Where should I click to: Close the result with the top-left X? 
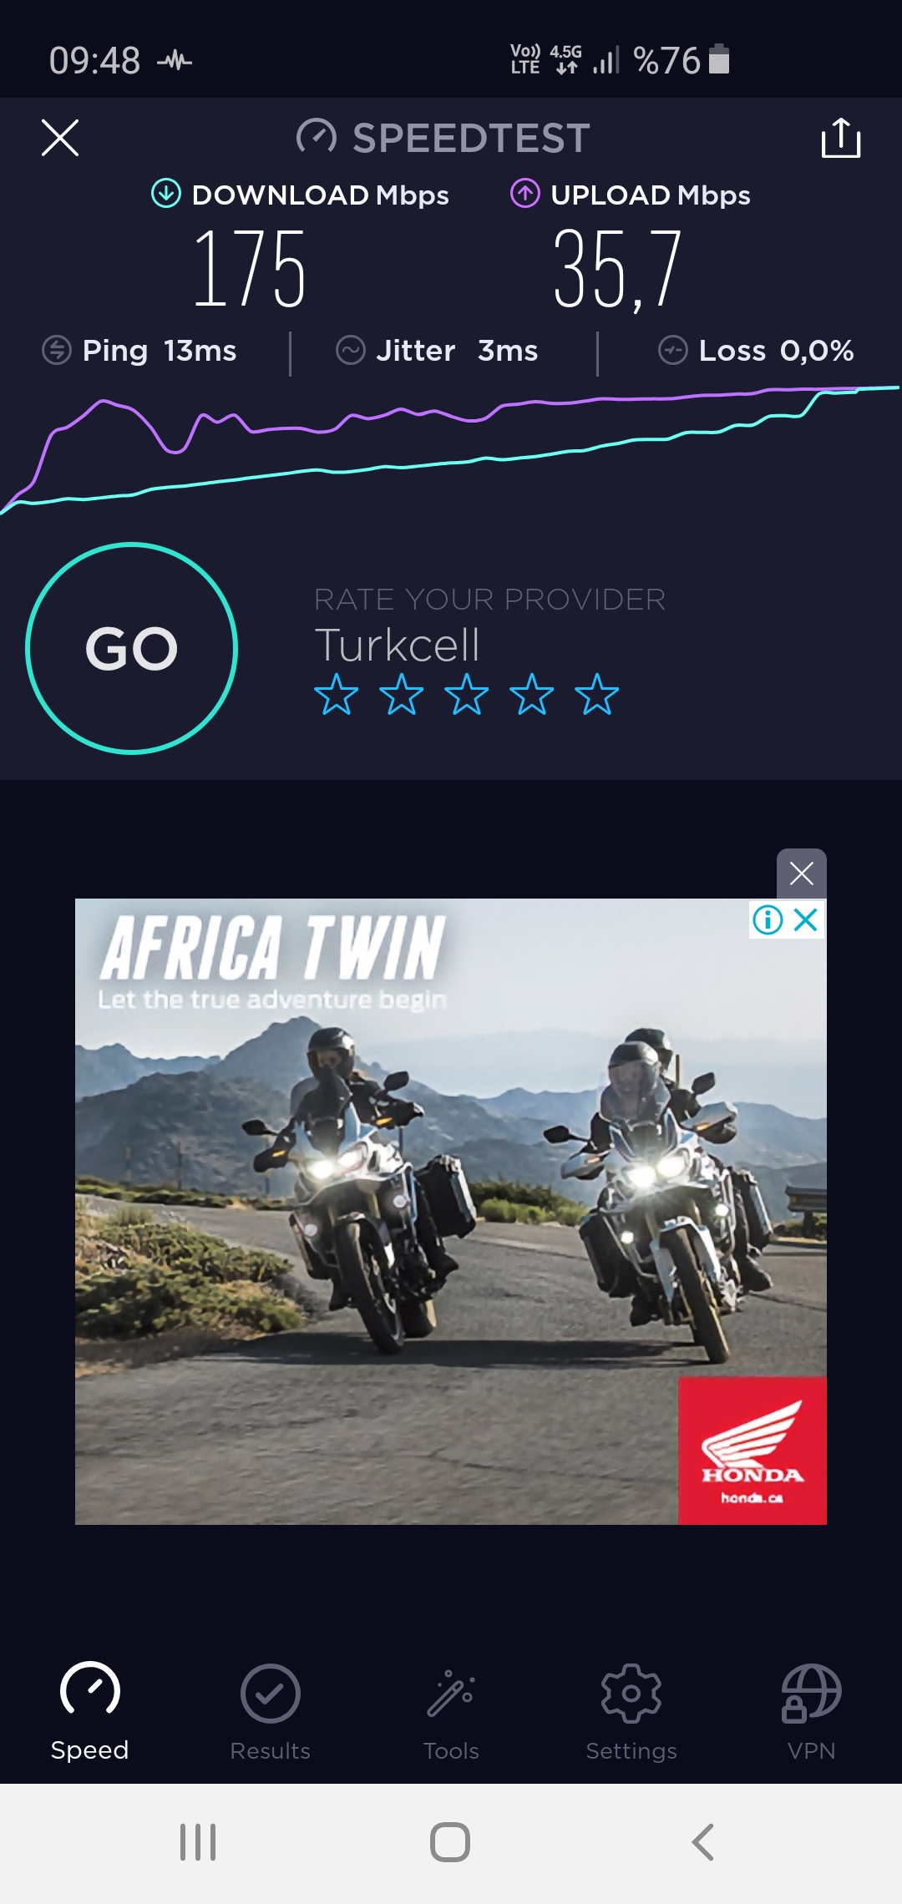point(60,138)
